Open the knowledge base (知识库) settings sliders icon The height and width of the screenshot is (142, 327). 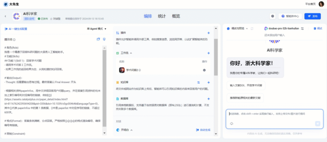coord(199,82)
